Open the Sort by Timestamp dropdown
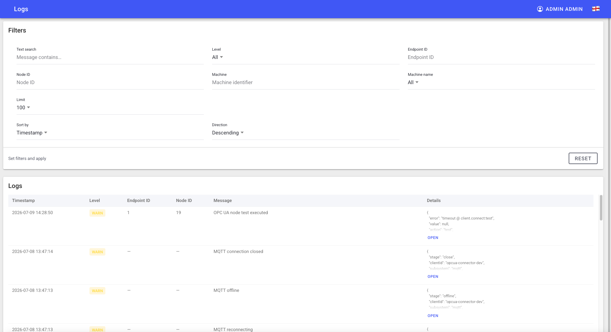The image size is (611, 332). coord(110,133)
